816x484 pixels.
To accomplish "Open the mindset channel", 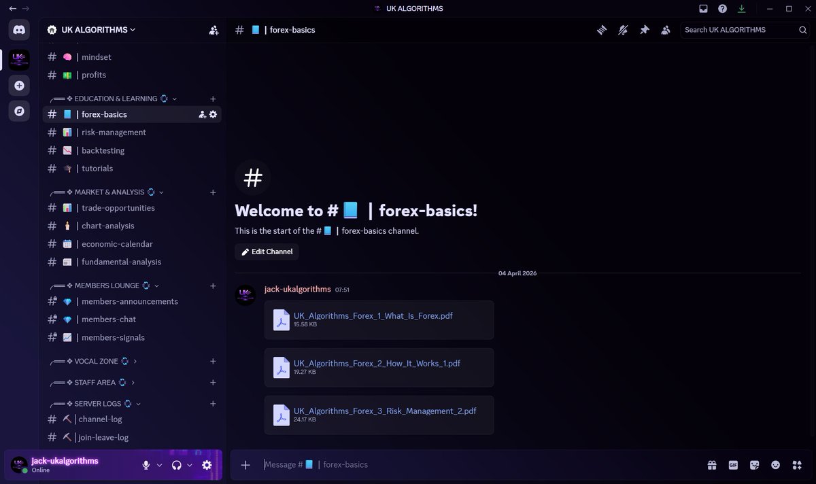I will (x=132, y=57).
